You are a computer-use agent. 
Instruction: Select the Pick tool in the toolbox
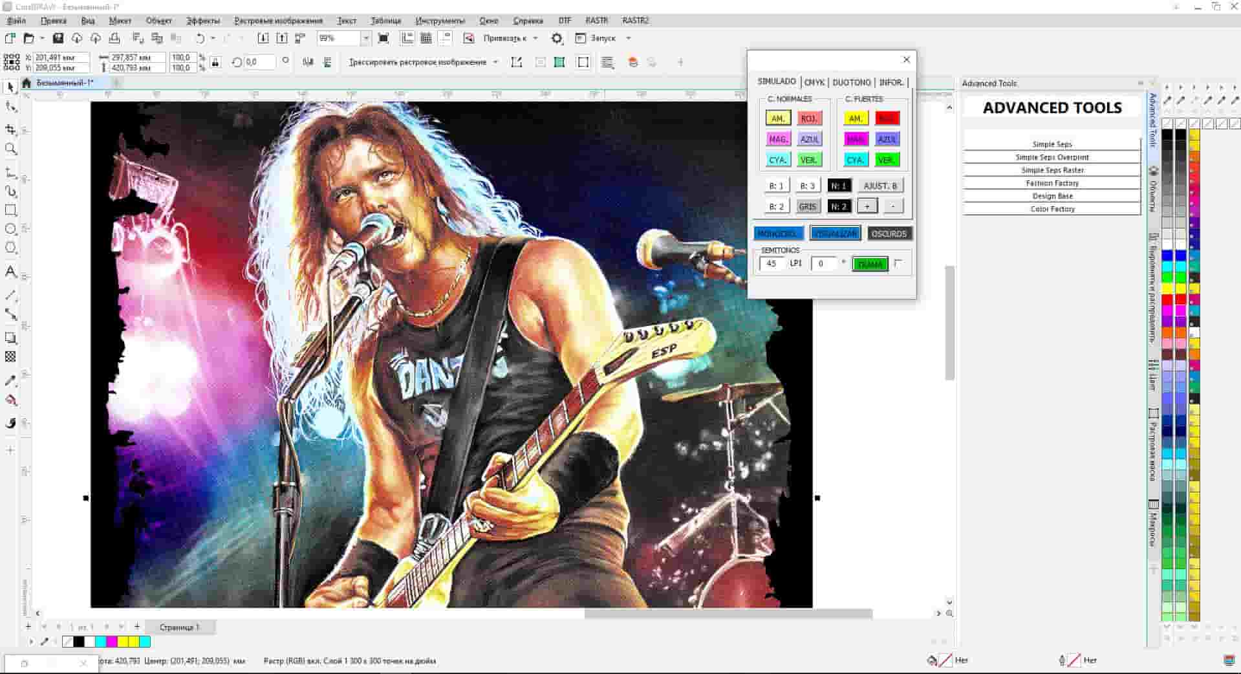coord(10,87)
